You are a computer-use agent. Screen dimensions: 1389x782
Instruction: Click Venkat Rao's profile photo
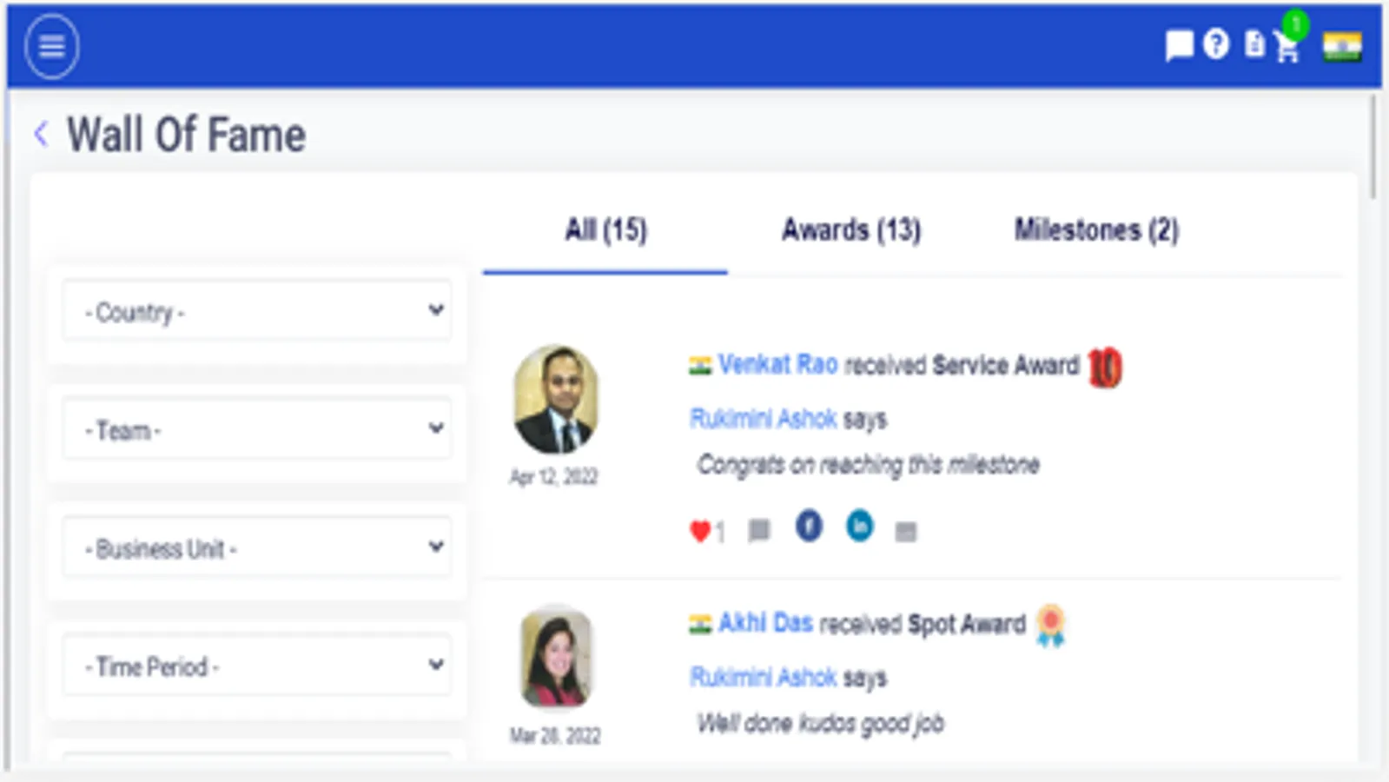(x=557, y=400)
